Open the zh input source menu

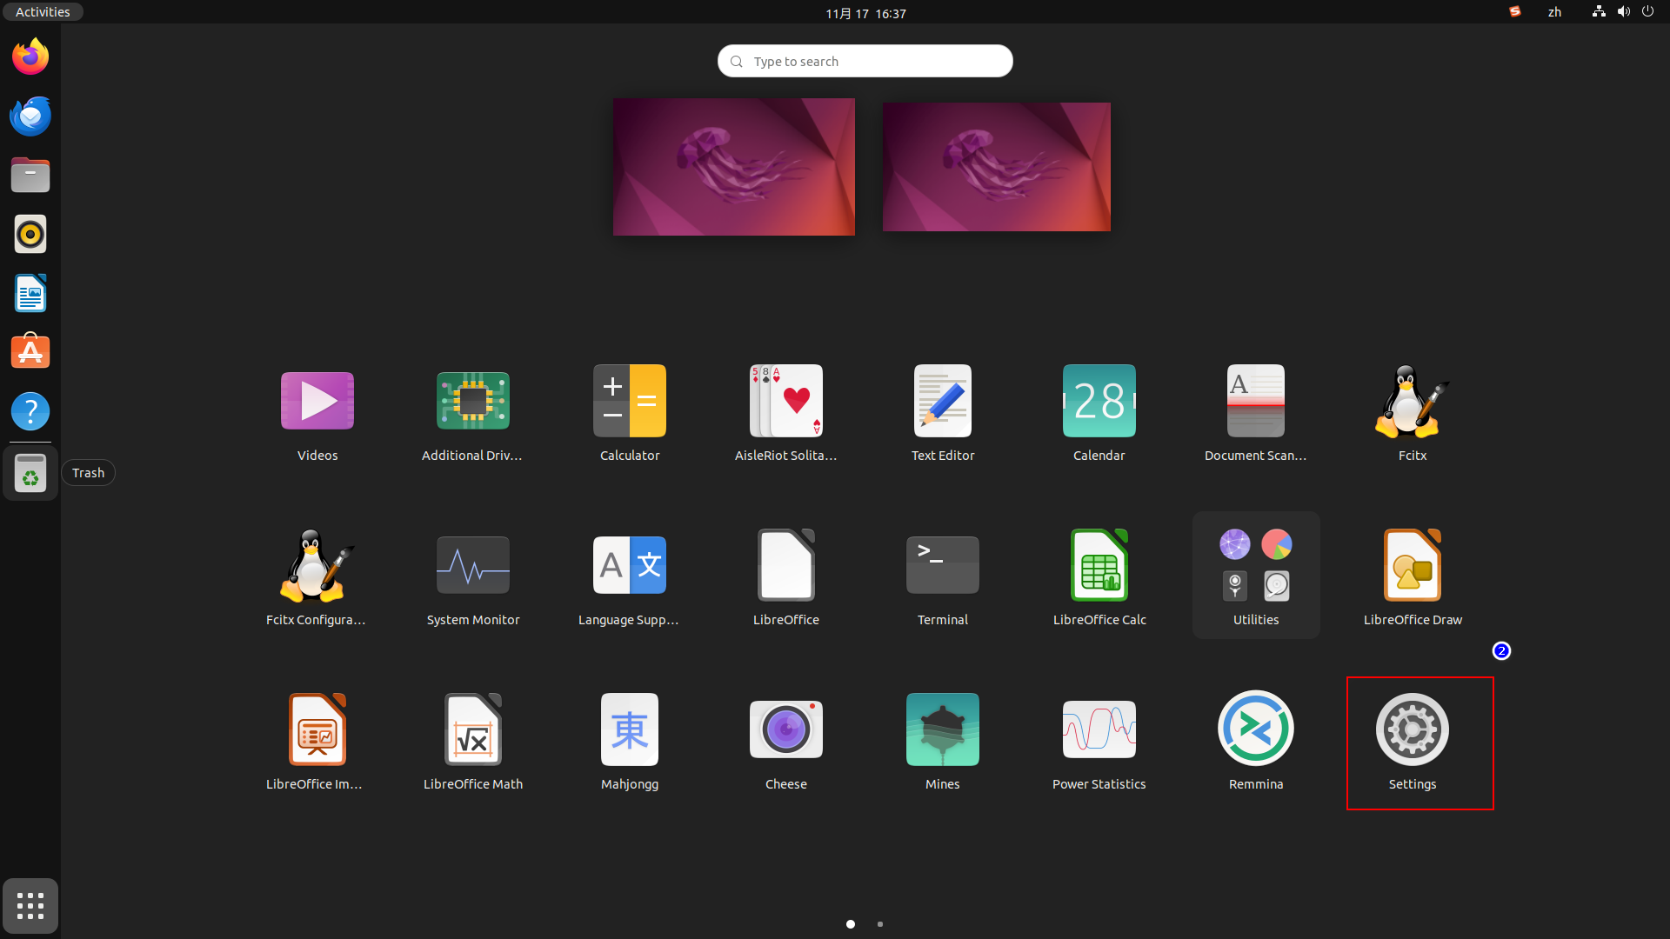click(1554, 12)
